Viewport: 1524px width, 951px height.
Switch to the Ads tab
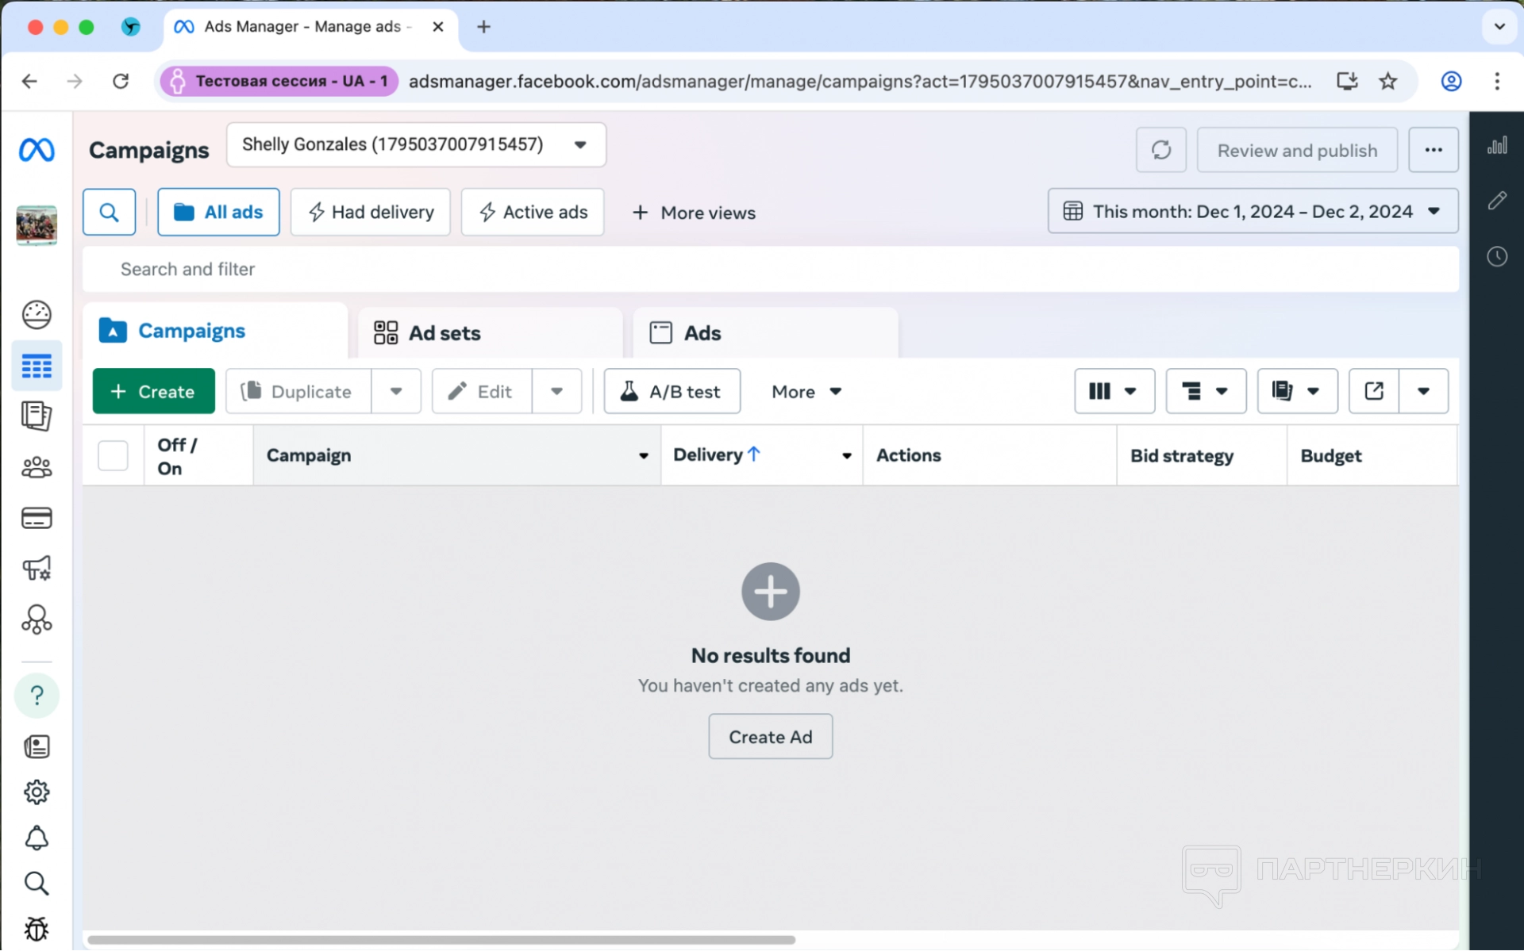(702, 333)
